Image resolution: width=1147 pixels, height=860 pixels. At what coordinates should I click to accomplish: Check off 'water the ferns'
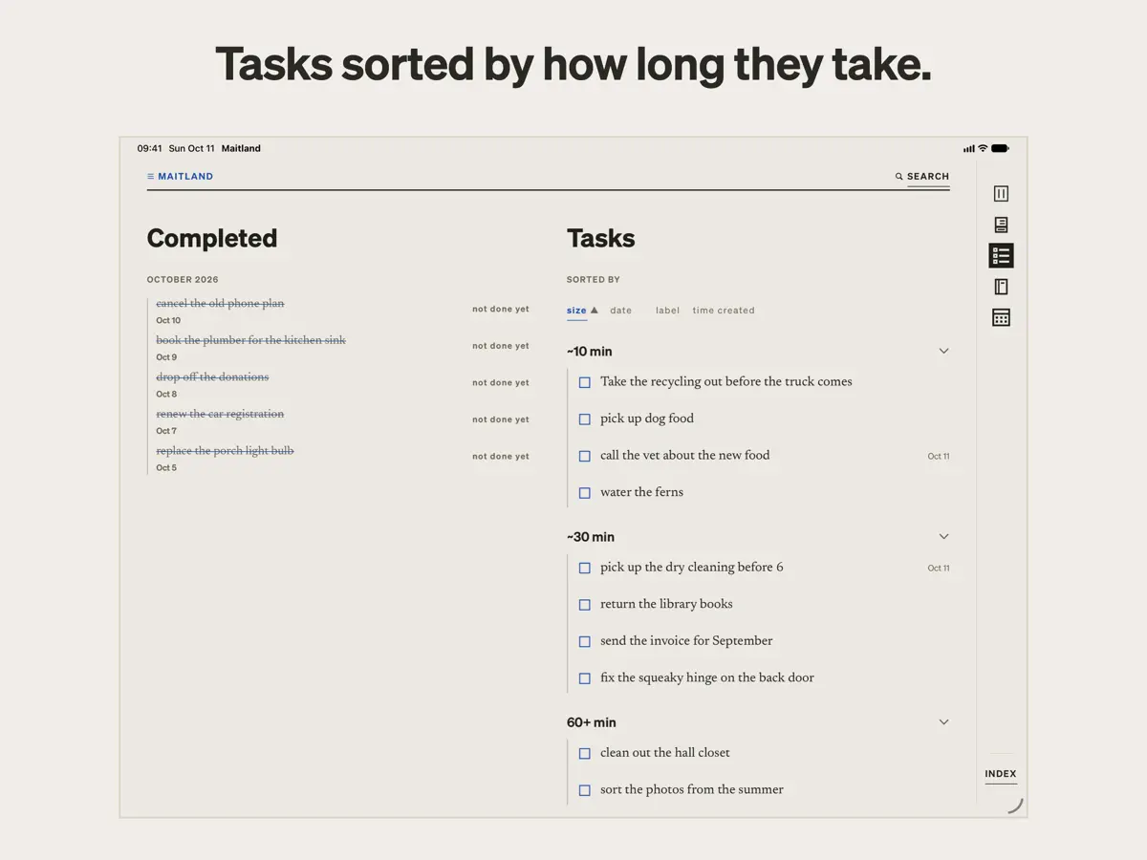tap(585, 493)
